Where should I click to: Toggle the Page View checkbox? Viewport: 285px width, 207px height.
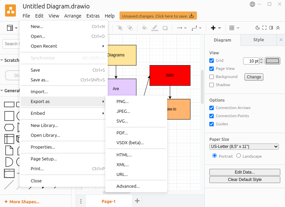point(211,69)
